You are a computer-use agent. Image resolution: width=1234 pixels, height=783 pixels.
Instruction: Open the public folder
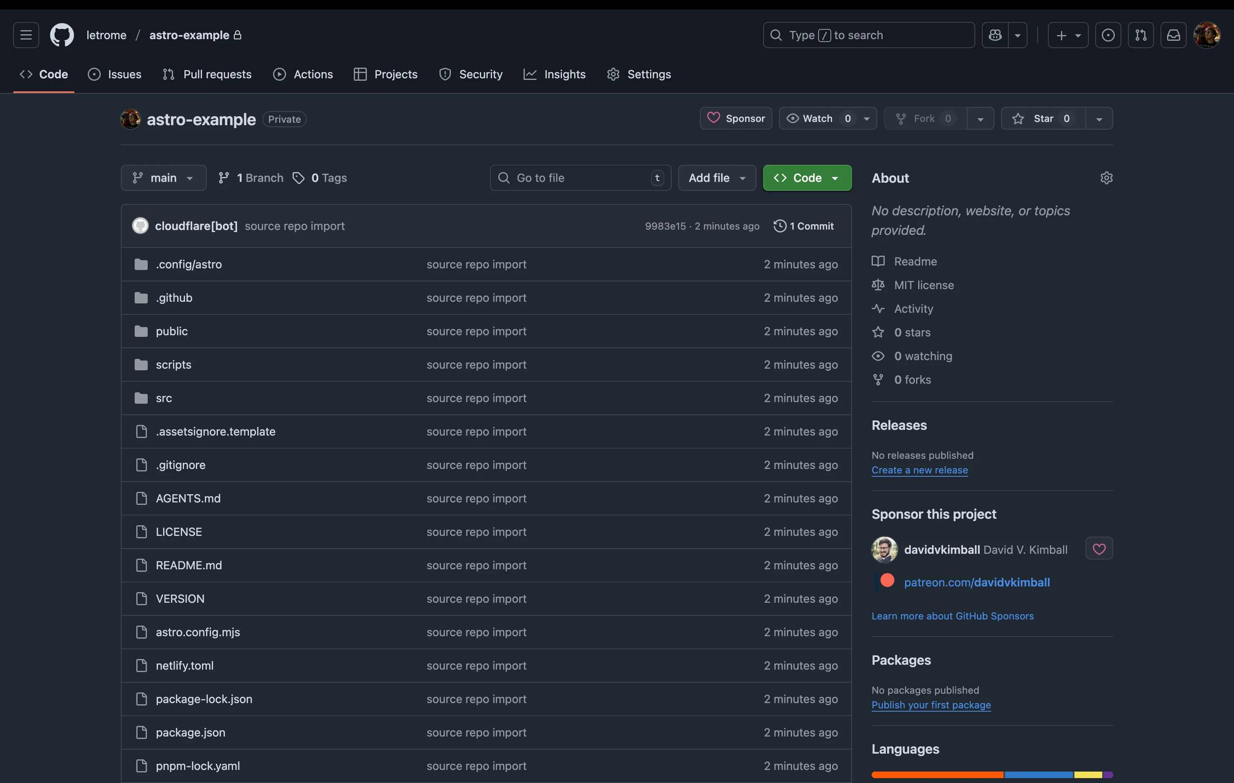172,331
